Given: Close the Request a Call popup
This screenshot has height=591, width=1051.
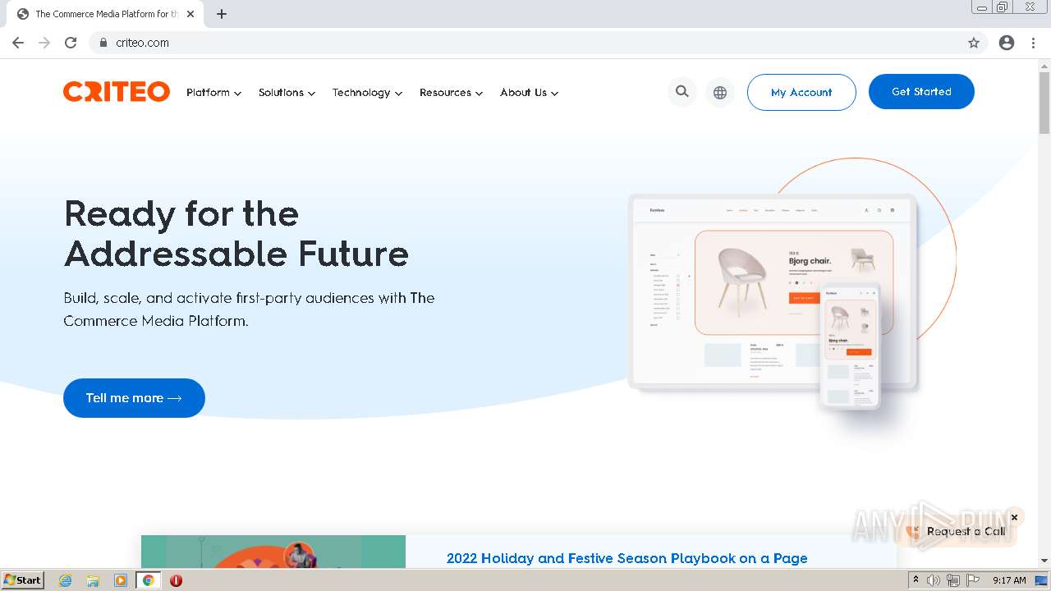Looking at the screenshot, I should click(x=1014, y=517).
